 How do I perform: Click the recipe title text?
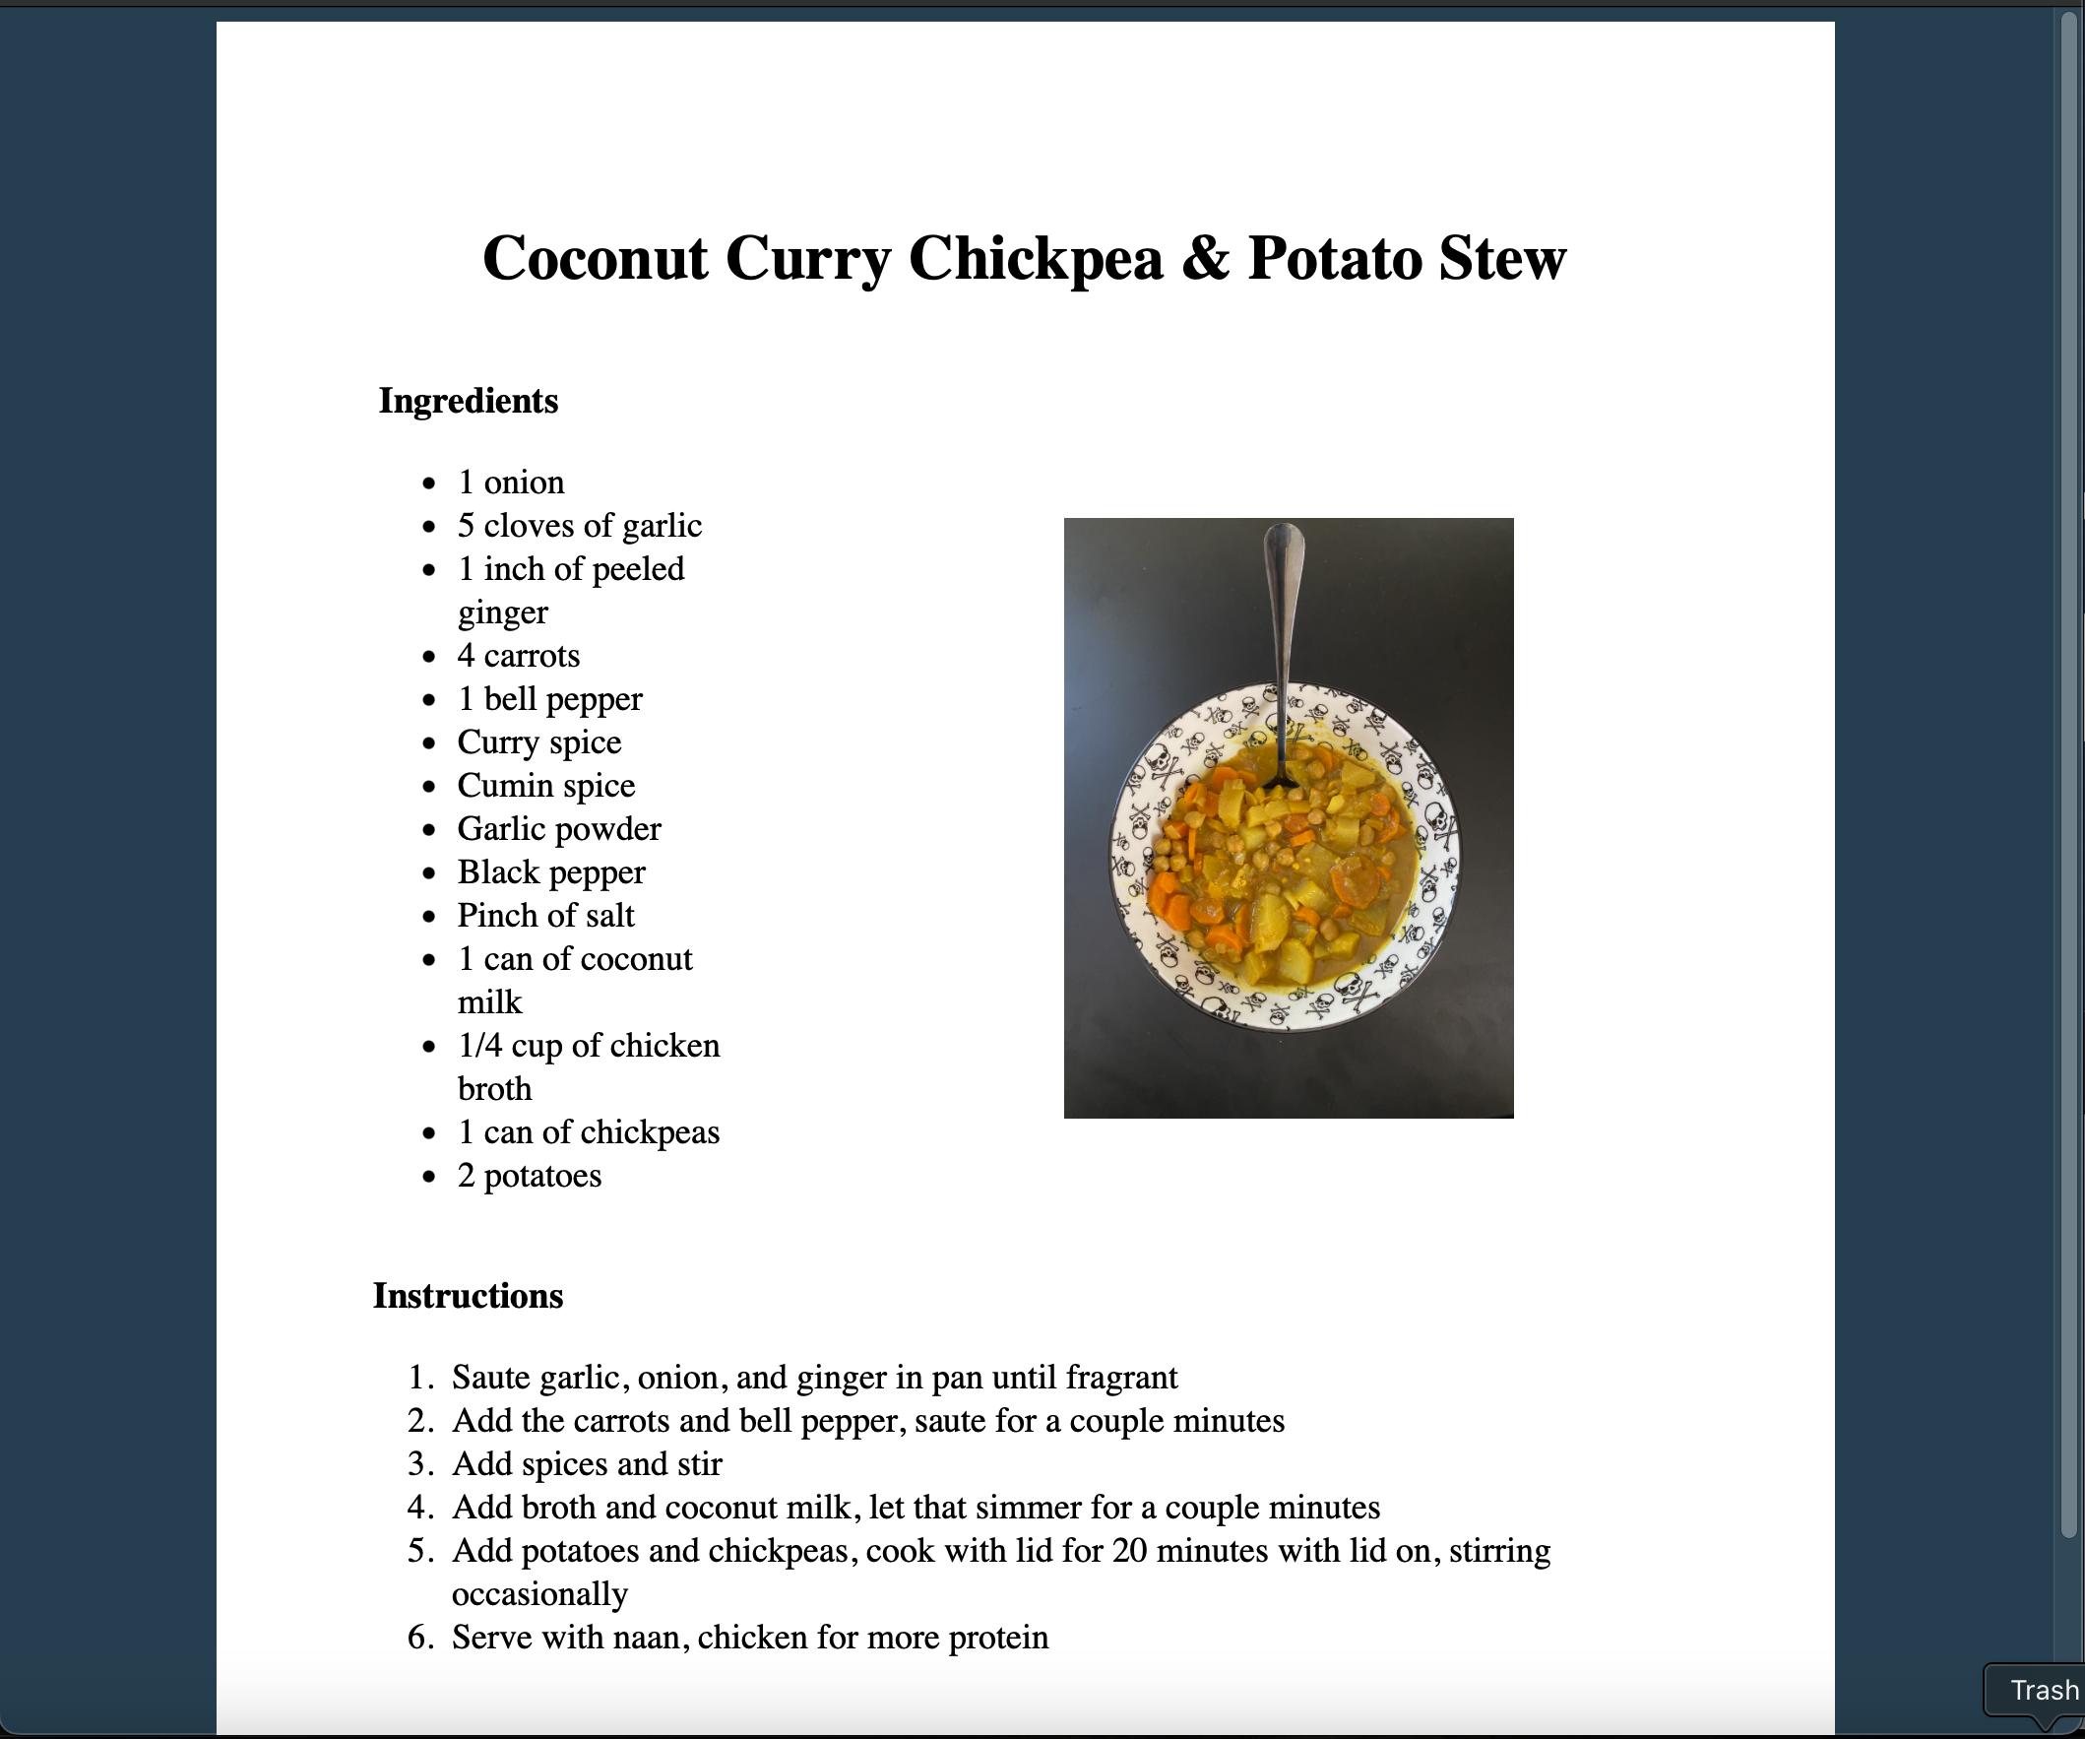(1031, 260)
